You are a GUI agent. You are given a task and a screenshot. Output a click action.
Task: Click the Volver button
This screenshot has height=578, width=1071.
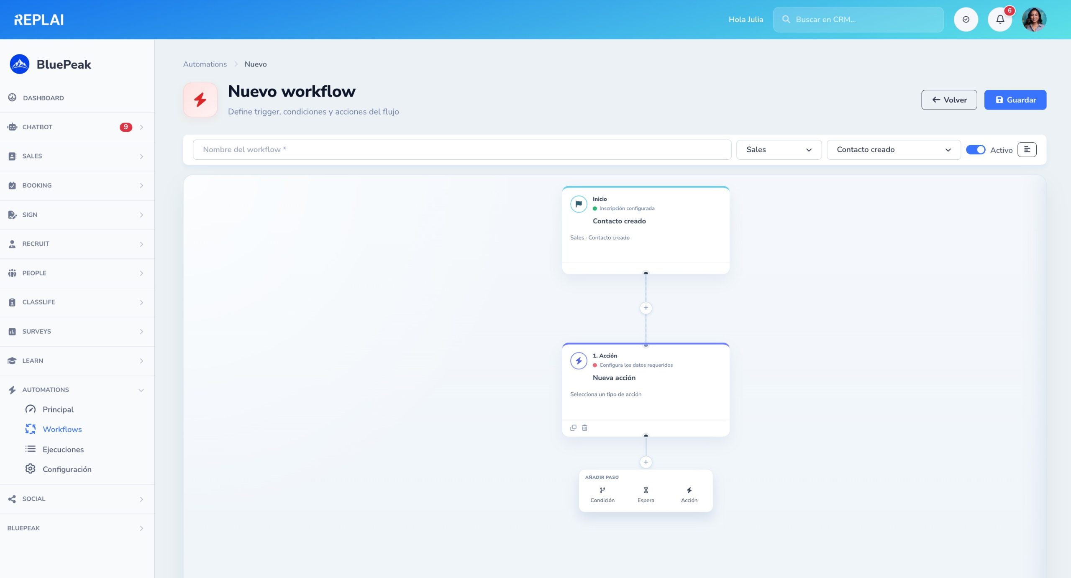pos(949,100)
